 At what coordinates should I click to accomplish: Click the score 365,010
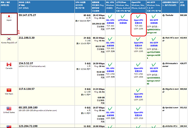click(183, 89)
